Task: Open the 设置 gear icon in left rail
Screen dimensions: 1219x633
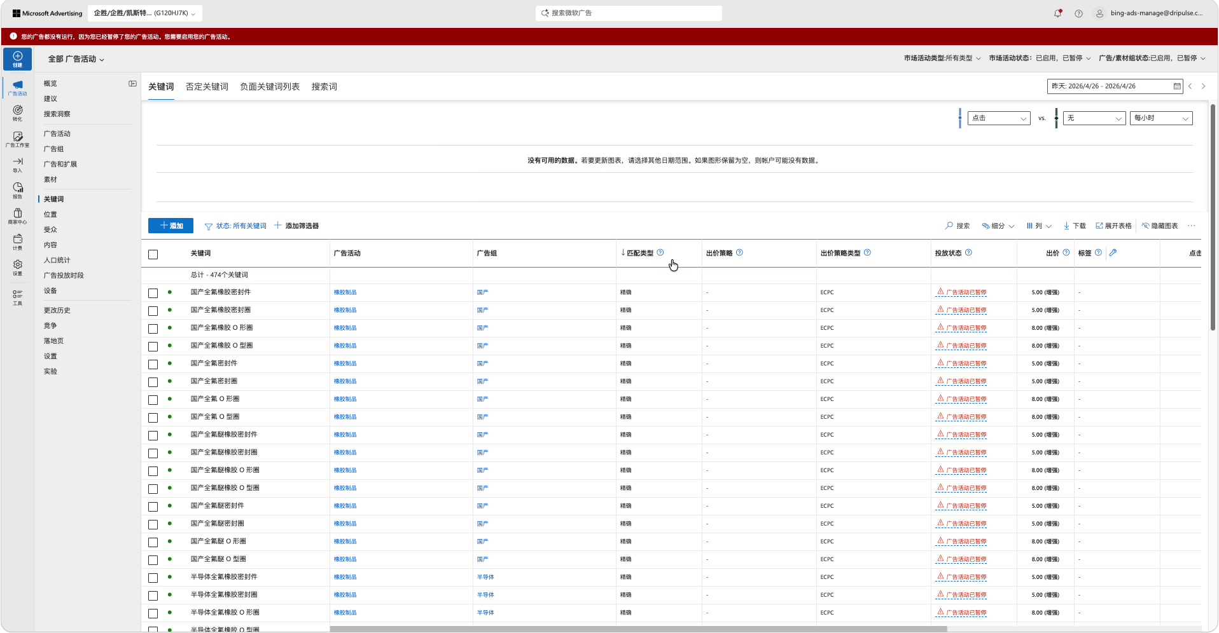Action: pos(17,268)
